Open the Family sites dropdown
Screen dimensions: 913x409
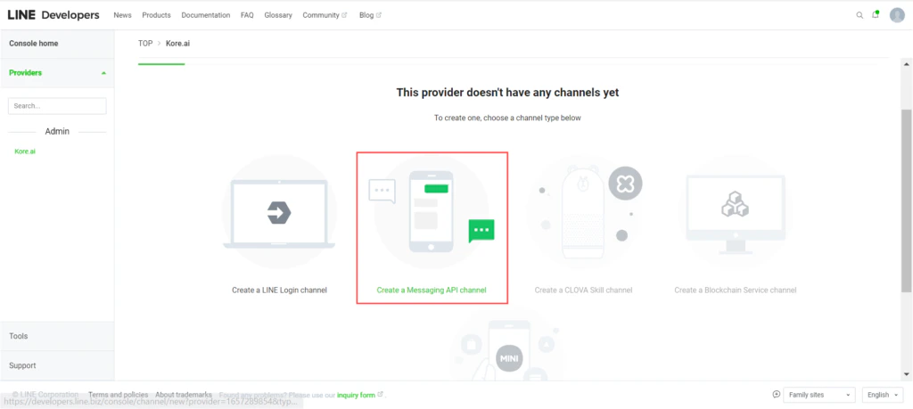pos(819,395)
